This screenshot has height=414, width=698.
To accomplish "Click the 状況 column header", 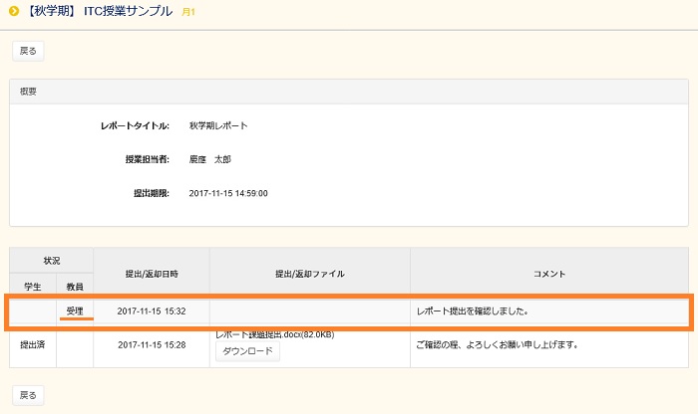I will pos(52,259).
